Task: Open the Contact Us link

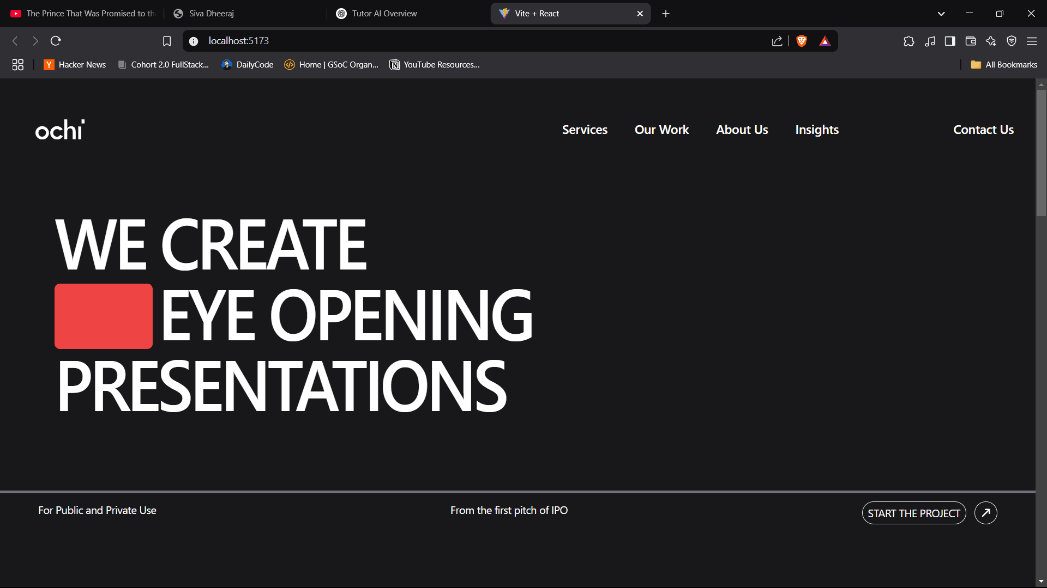Action: (x=983, y=130)
